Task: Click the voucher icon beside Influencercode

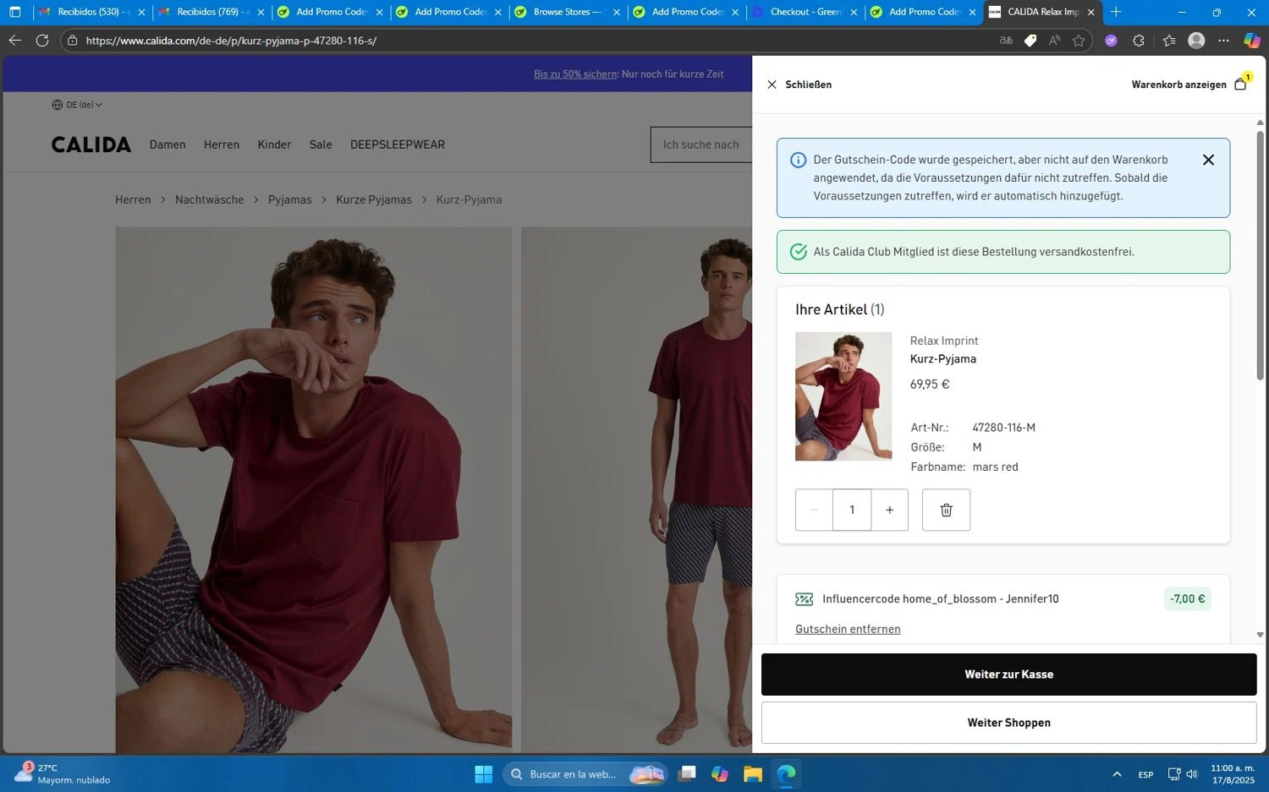Action: click(804, 599)
